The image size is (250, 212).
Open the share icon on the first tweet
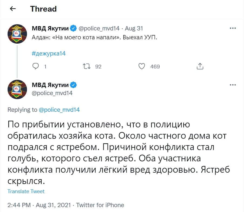[200, 66]
